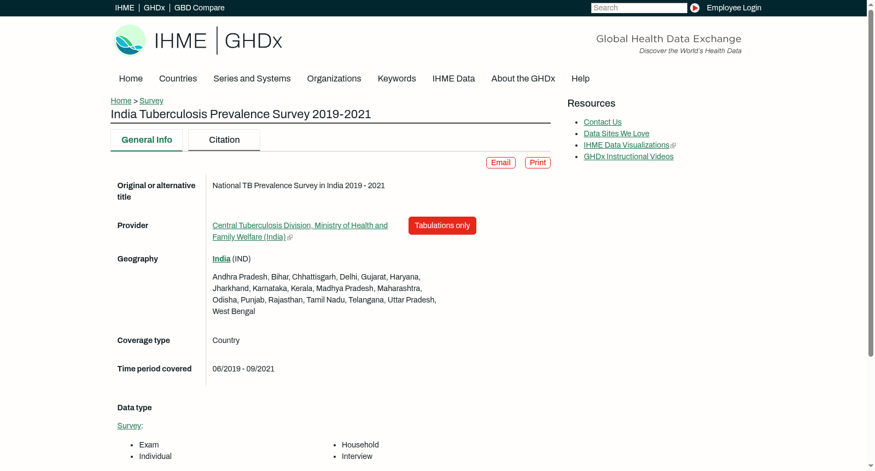The image size is (875, 471).
Task: Click the alternative title National TB Prevalence Survey
Action: (x=299, y=185)
